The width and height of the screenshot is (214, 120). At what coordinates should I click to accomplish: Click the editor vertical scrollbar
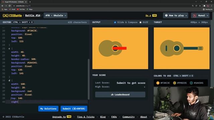pyautogui.click(x=89, y=79)
